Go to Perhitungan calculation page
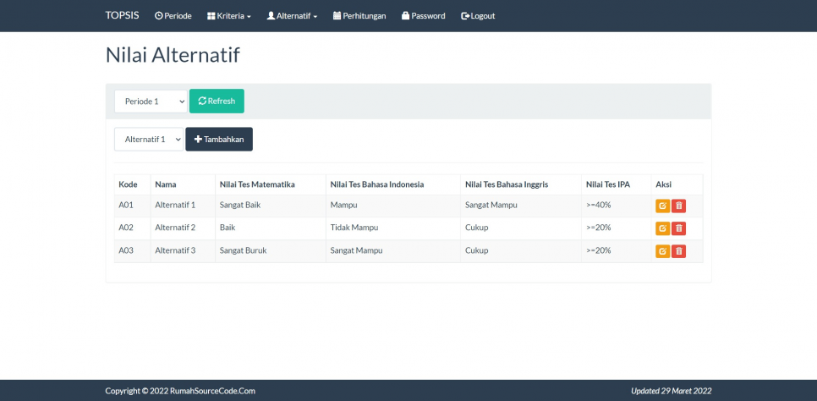 [359, 16]
